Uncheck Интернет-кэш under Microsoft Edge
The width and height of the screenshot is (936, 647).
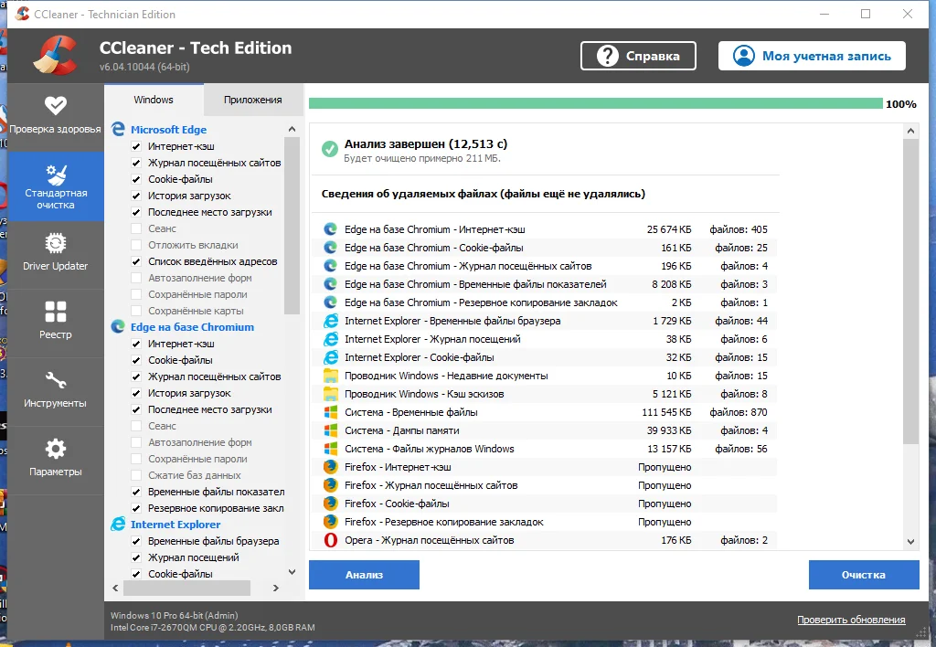[136, 146]
